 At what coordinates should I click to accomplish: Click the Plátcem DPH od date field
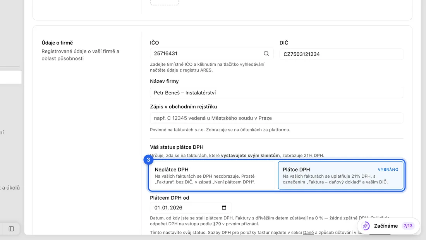(191, 208)
